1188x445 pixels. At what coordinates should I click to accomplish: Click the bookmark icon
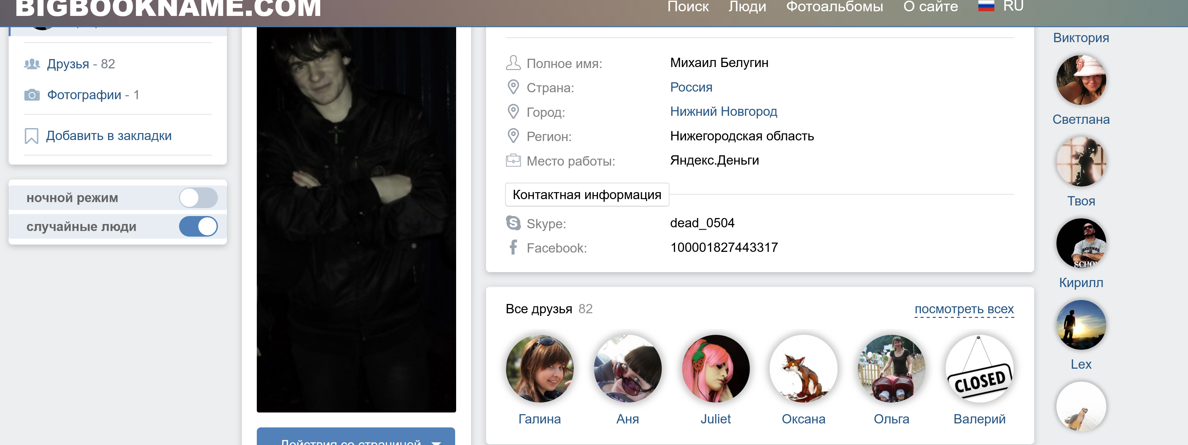[31, 136]
